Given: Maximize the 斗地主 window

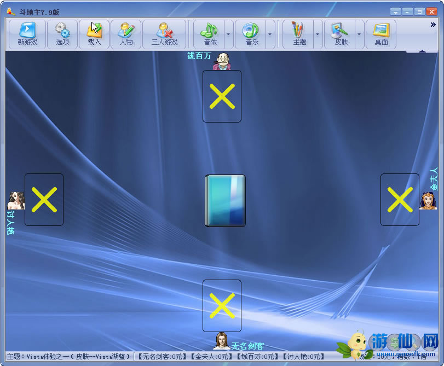Looking at the screenshot, I should click(x=419, y=12).
